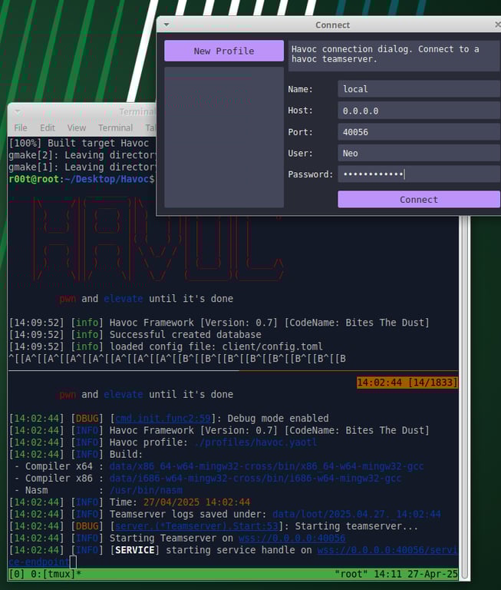Screen dimensions: 501x590
Task: Click the tmux status clock 14:11 27-Apr-25
Action: 416,574
